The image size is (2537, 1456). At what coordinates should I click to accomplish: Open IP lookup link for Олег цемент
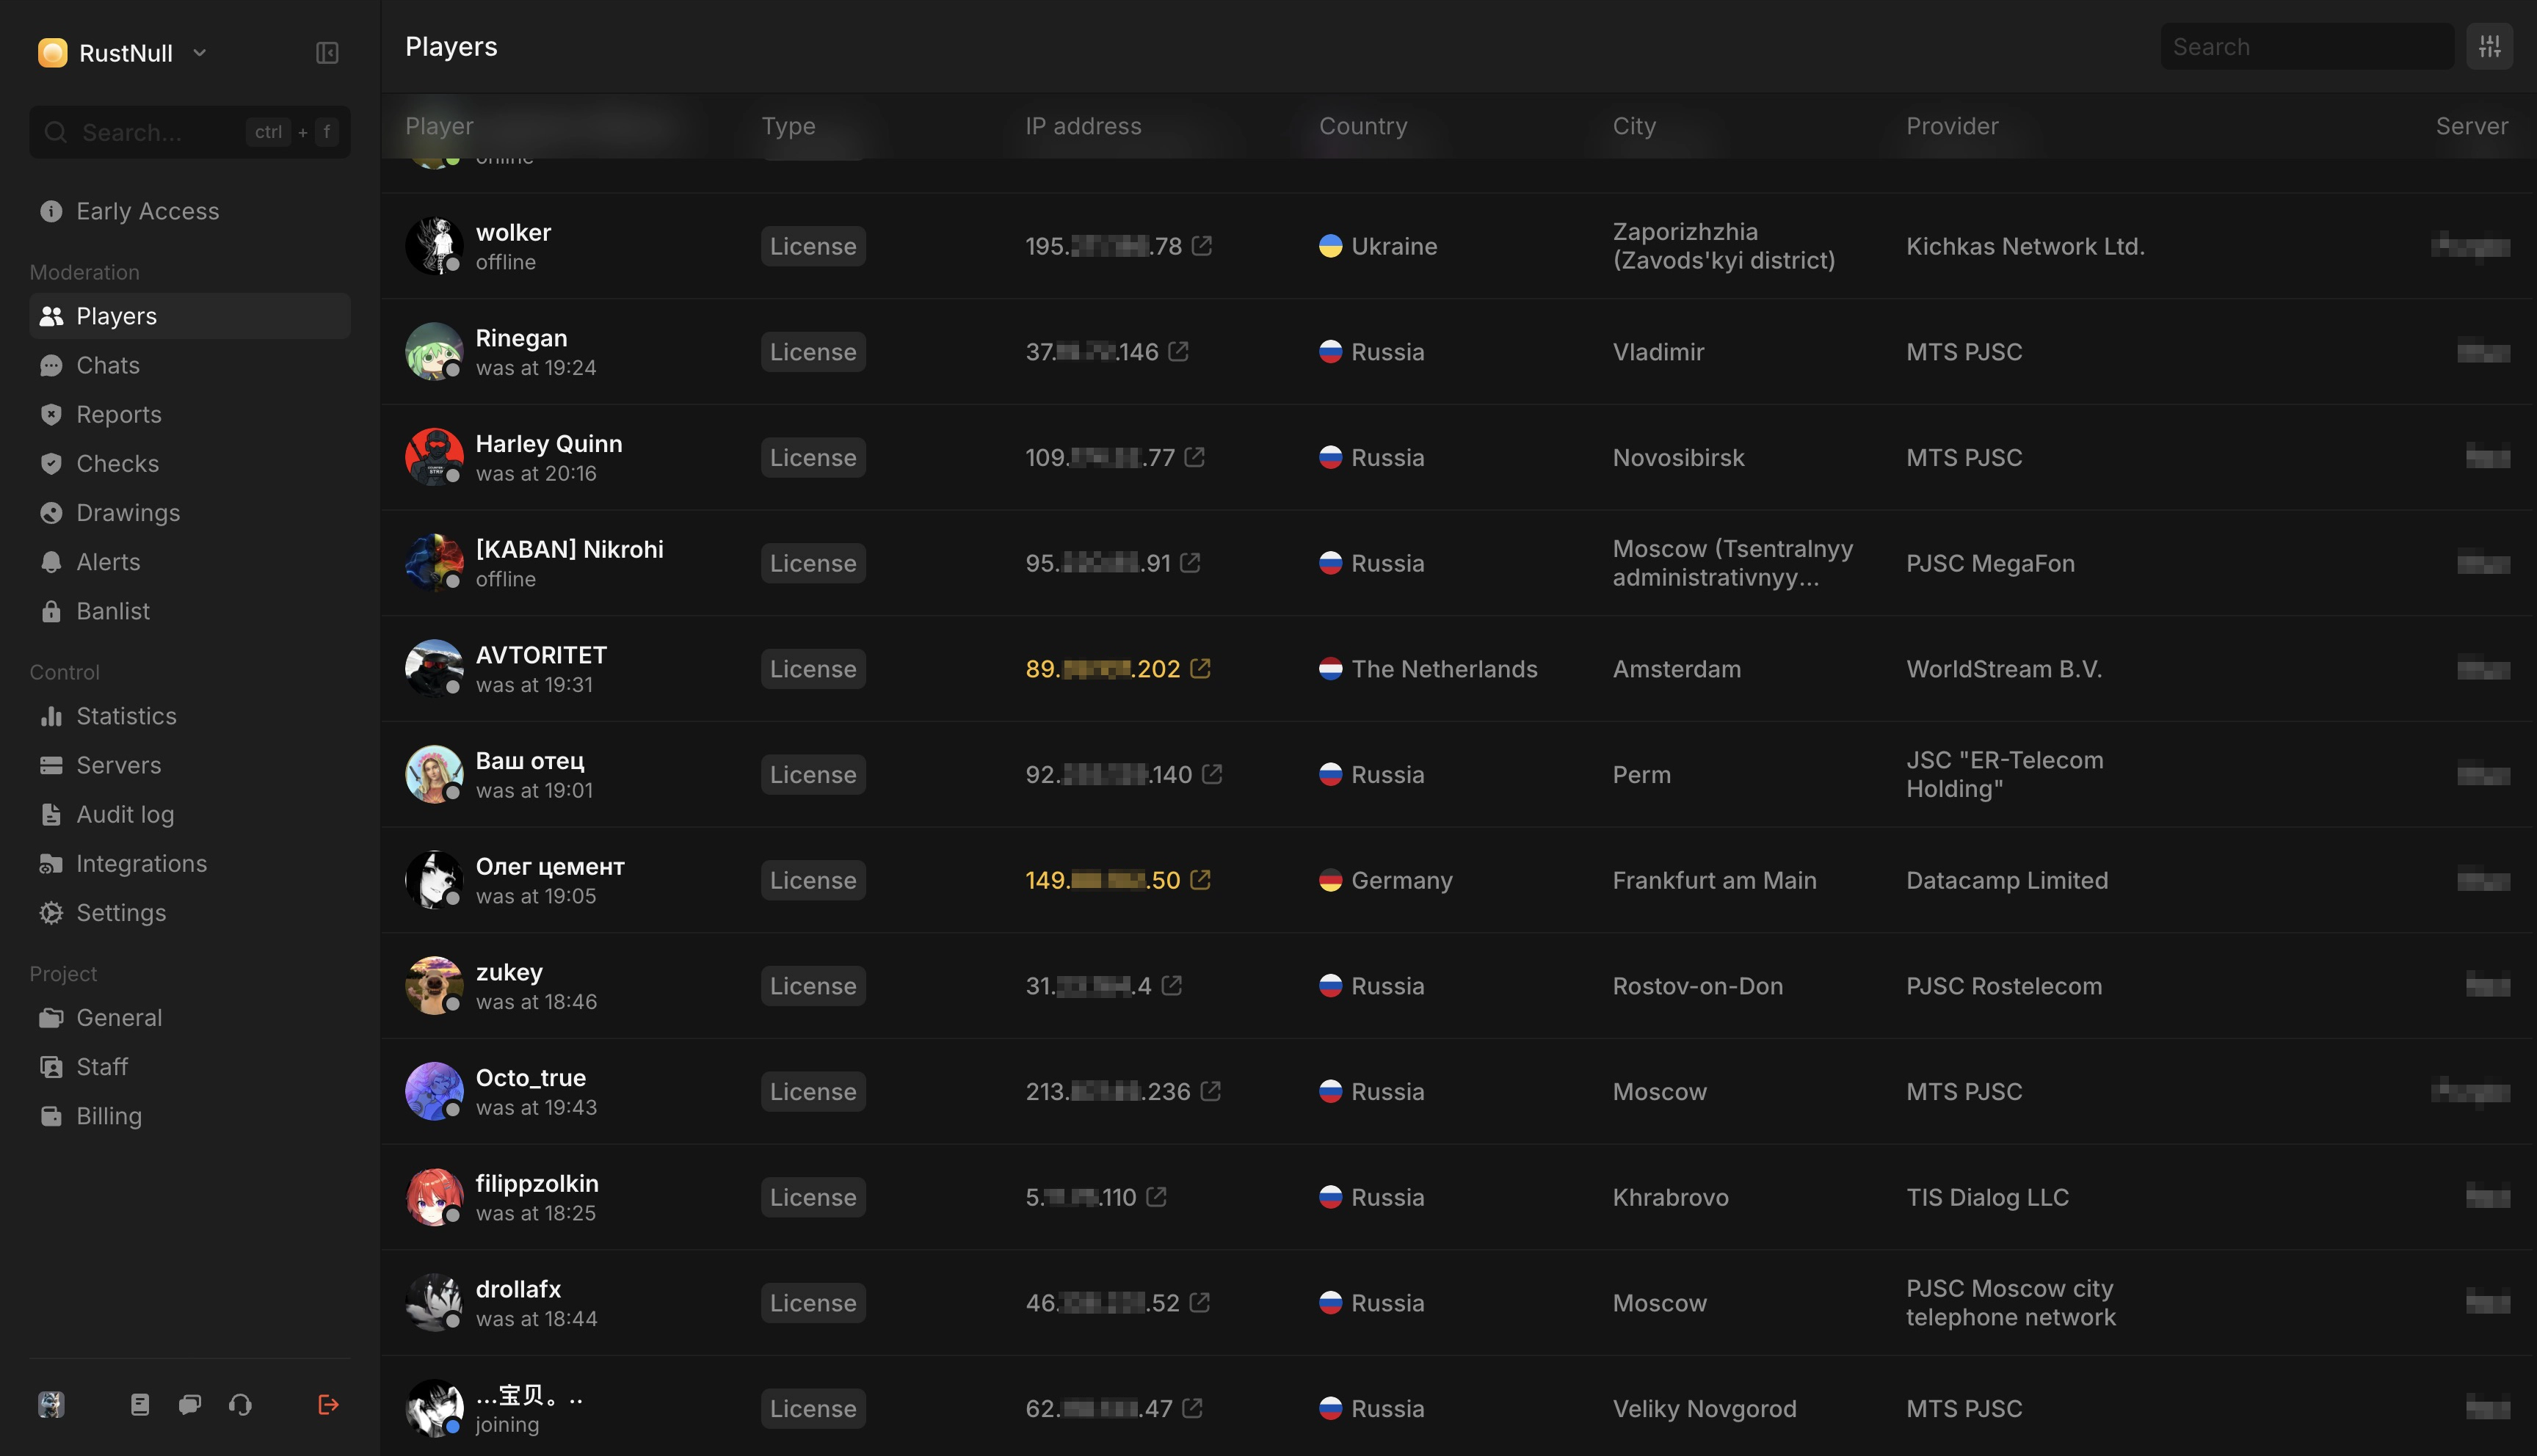click(x=1200, y=879)
